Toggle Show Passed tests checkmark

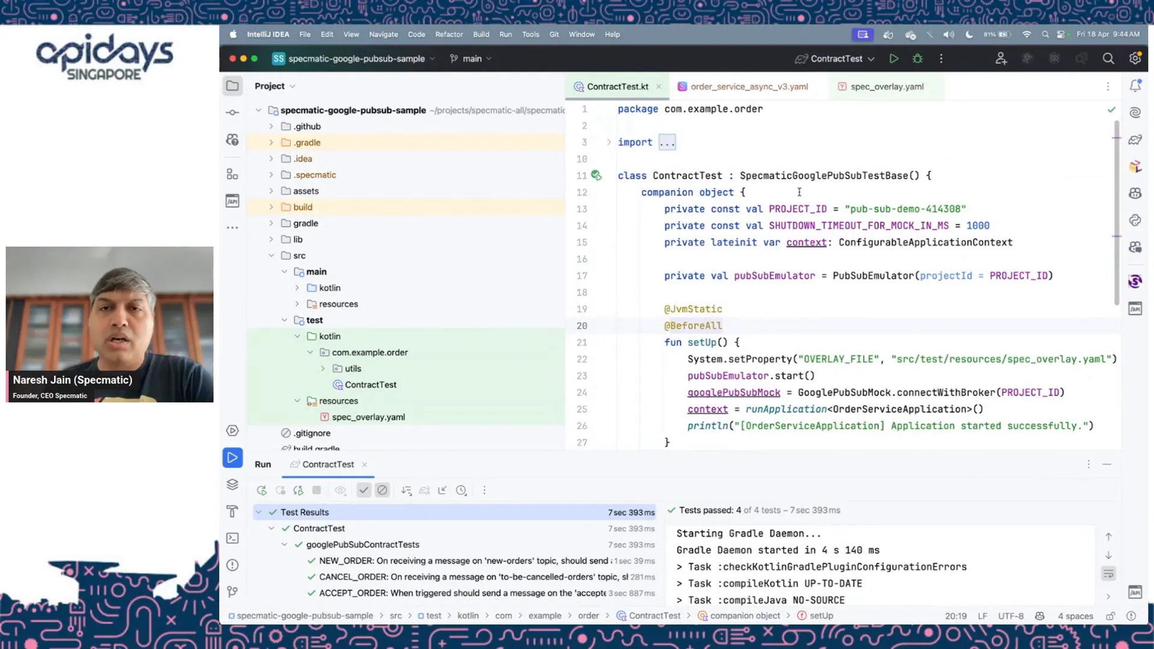[364, 490]
